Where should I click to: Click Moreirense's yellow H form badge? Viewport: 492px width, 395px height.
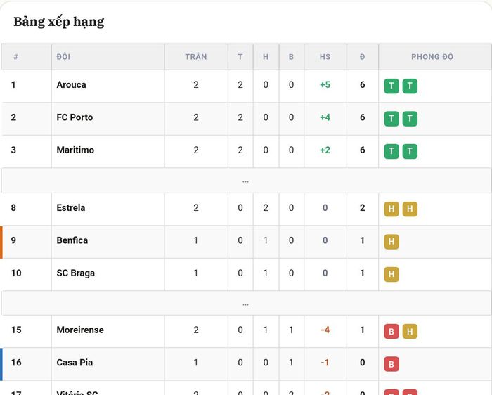[410, 331]
